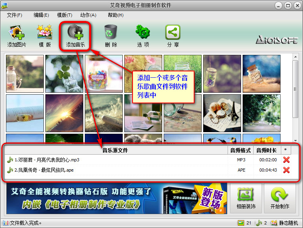Minimize the 艾奇视频电子相册制作软件 window
Screen dimensions: 303x228
[x=278, y=6]
